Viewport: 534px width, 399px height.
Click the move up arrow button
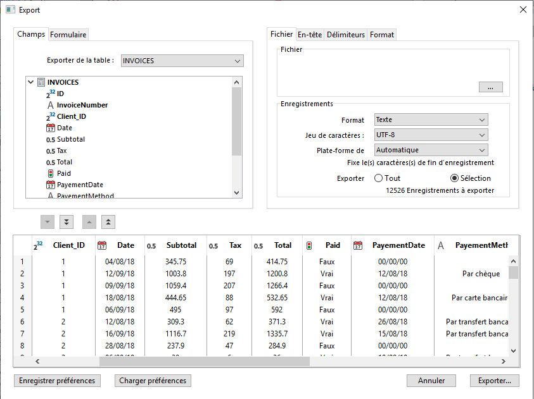click(90, 222)
